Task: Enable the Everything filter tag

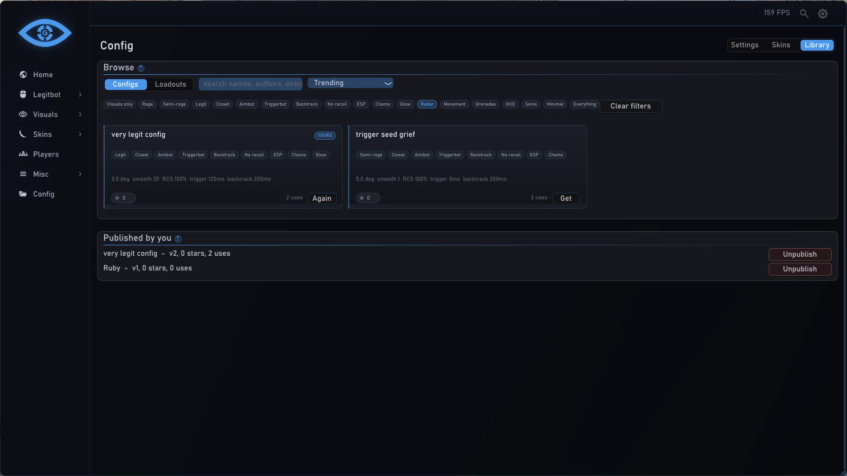Action: coord(584,104)
